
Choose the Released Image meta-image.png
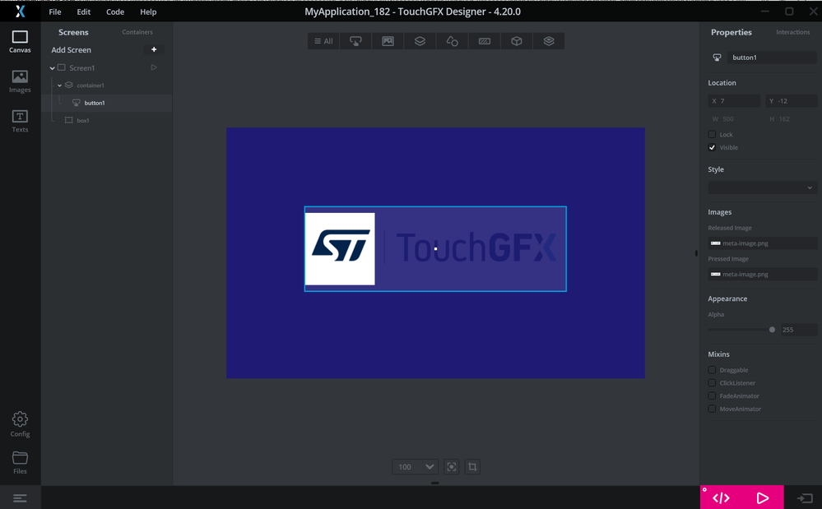(x=762, y=243)
